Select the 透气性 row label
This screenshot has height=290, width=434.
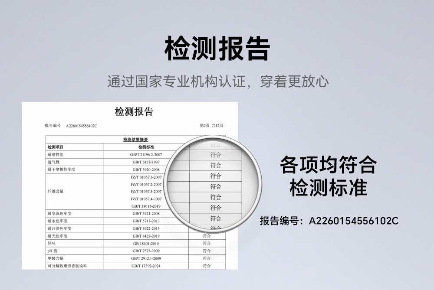click(x=53, y=162)
